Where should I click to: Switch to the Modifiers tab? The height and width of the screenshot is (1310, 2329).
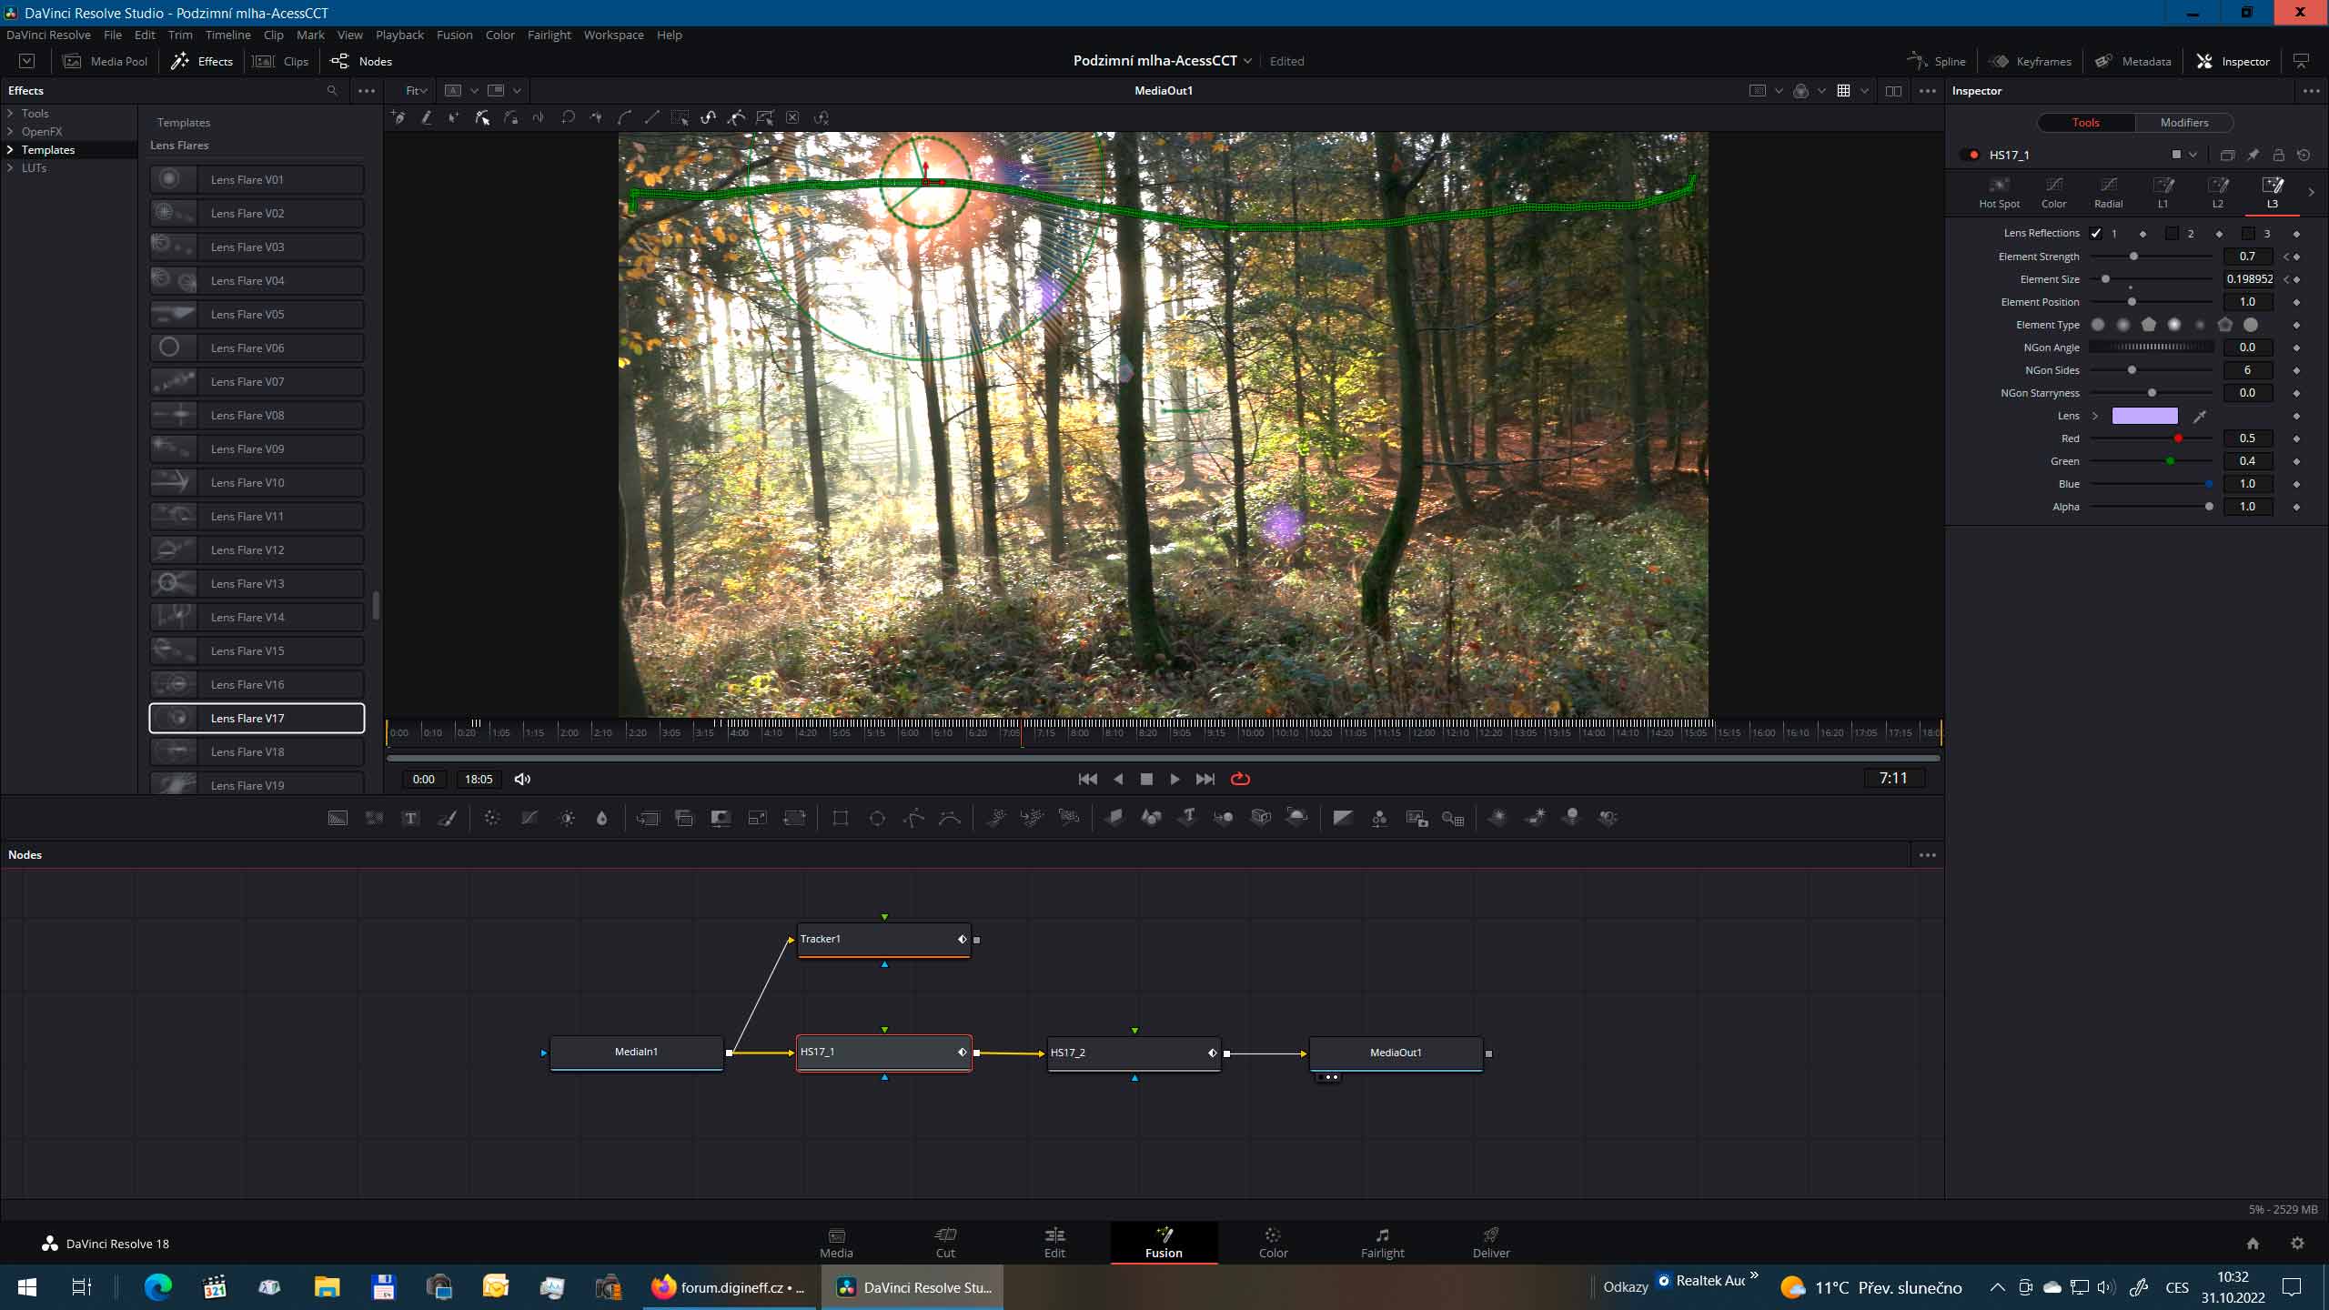(x=2183, y=122)
